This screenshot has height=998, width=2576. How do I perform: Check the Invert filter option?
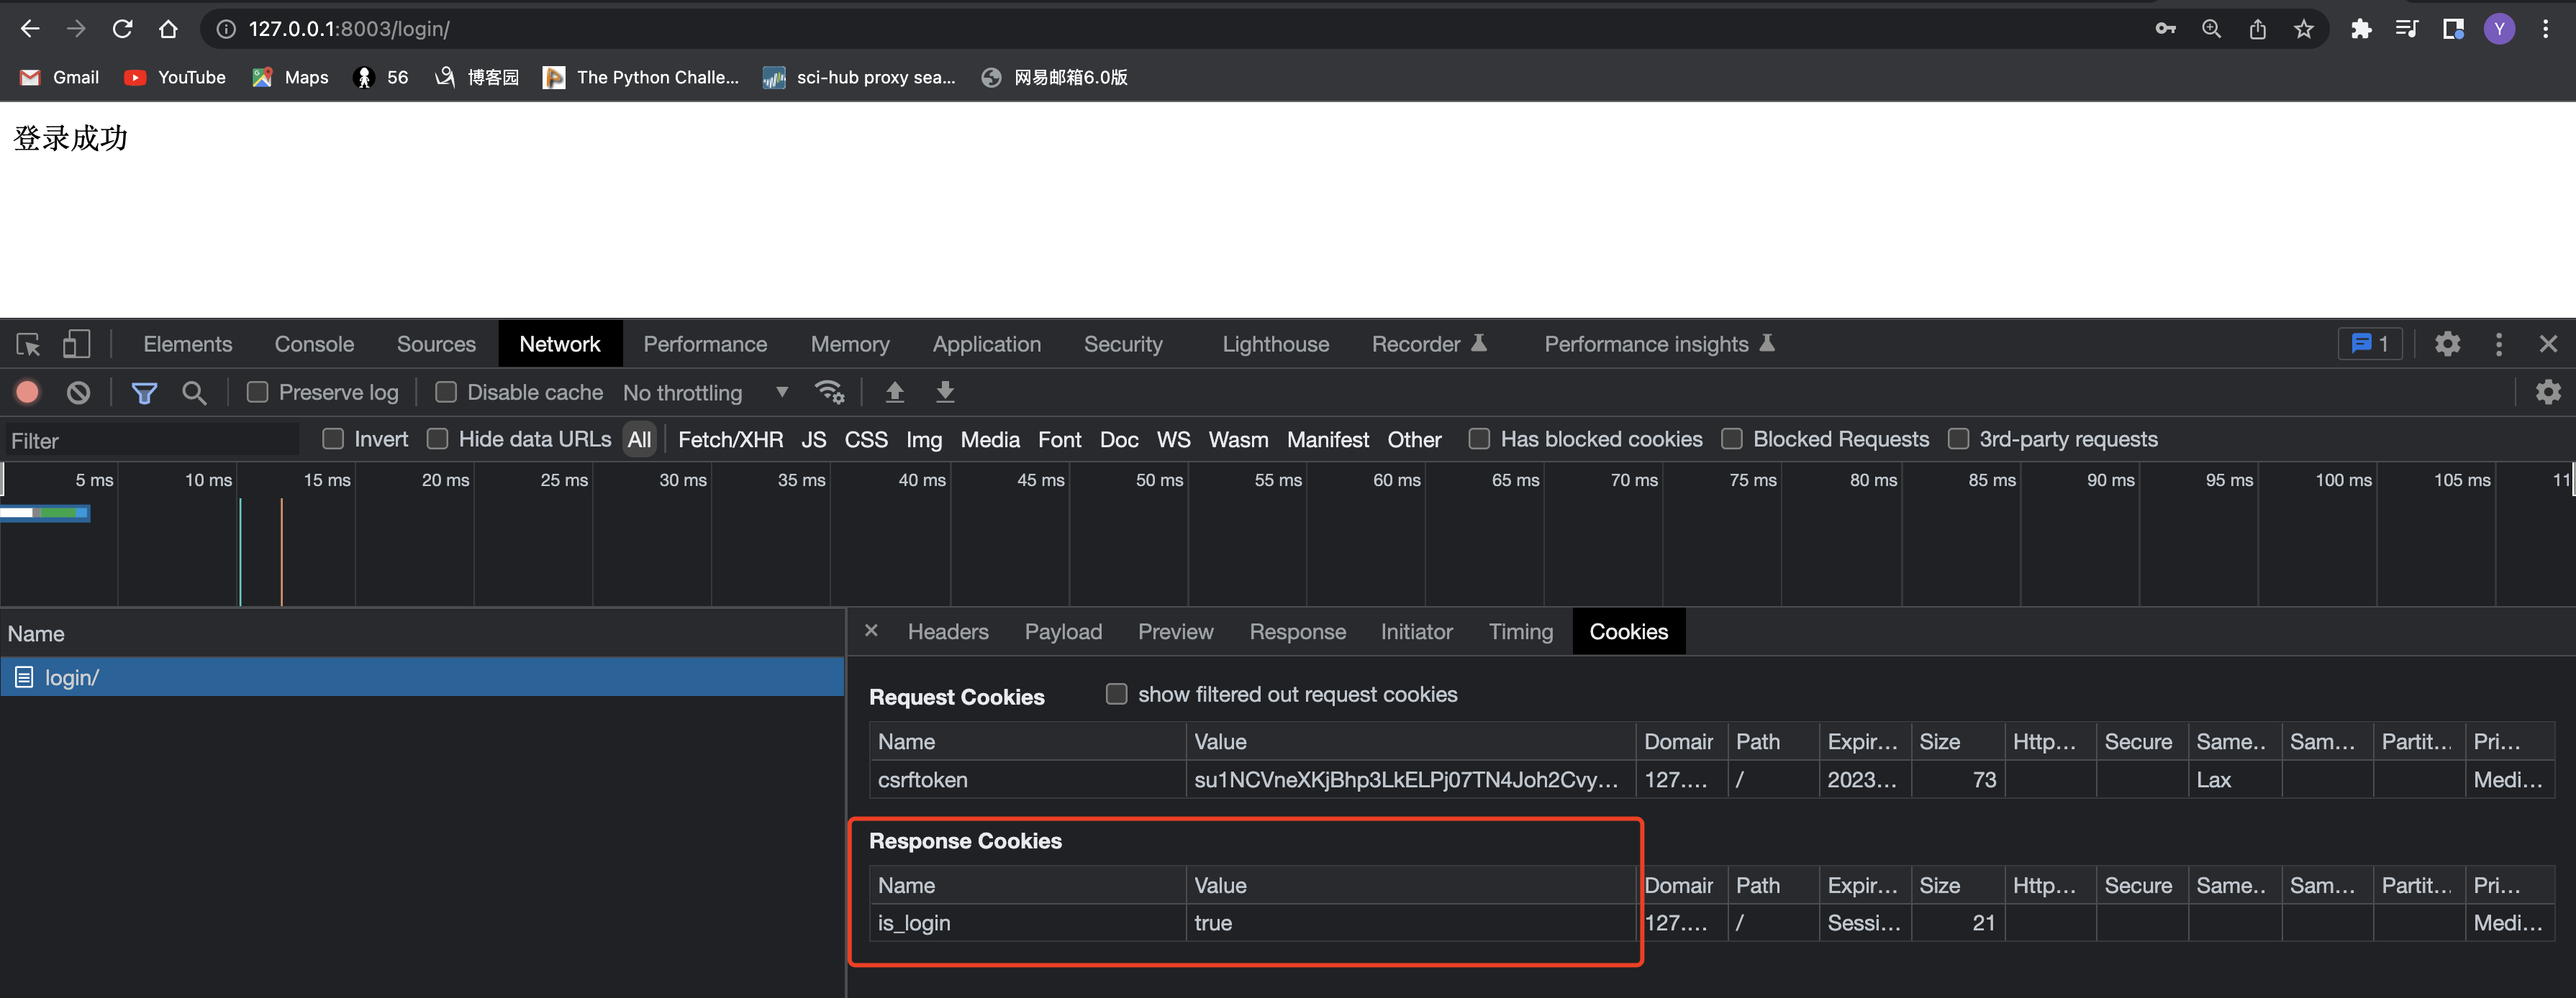click(333, 439)
